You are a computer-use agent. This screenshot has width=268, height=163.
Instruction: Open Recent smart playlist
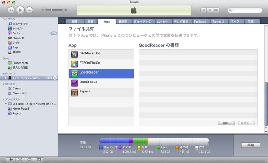point(17,113)
